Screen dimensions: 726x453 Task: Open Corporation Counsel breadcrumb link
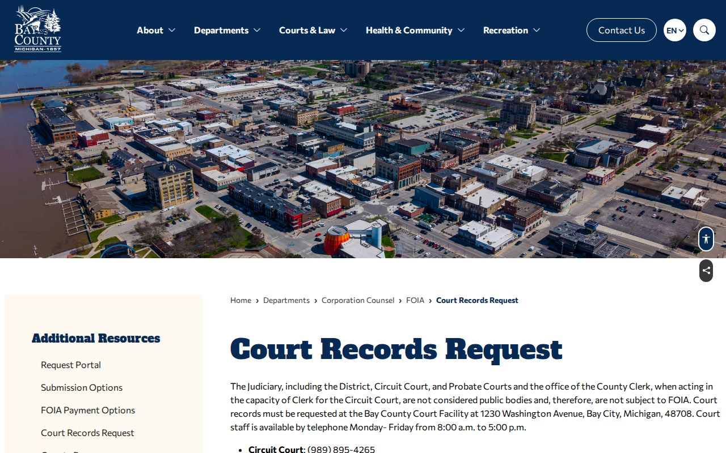click(358, 300)
